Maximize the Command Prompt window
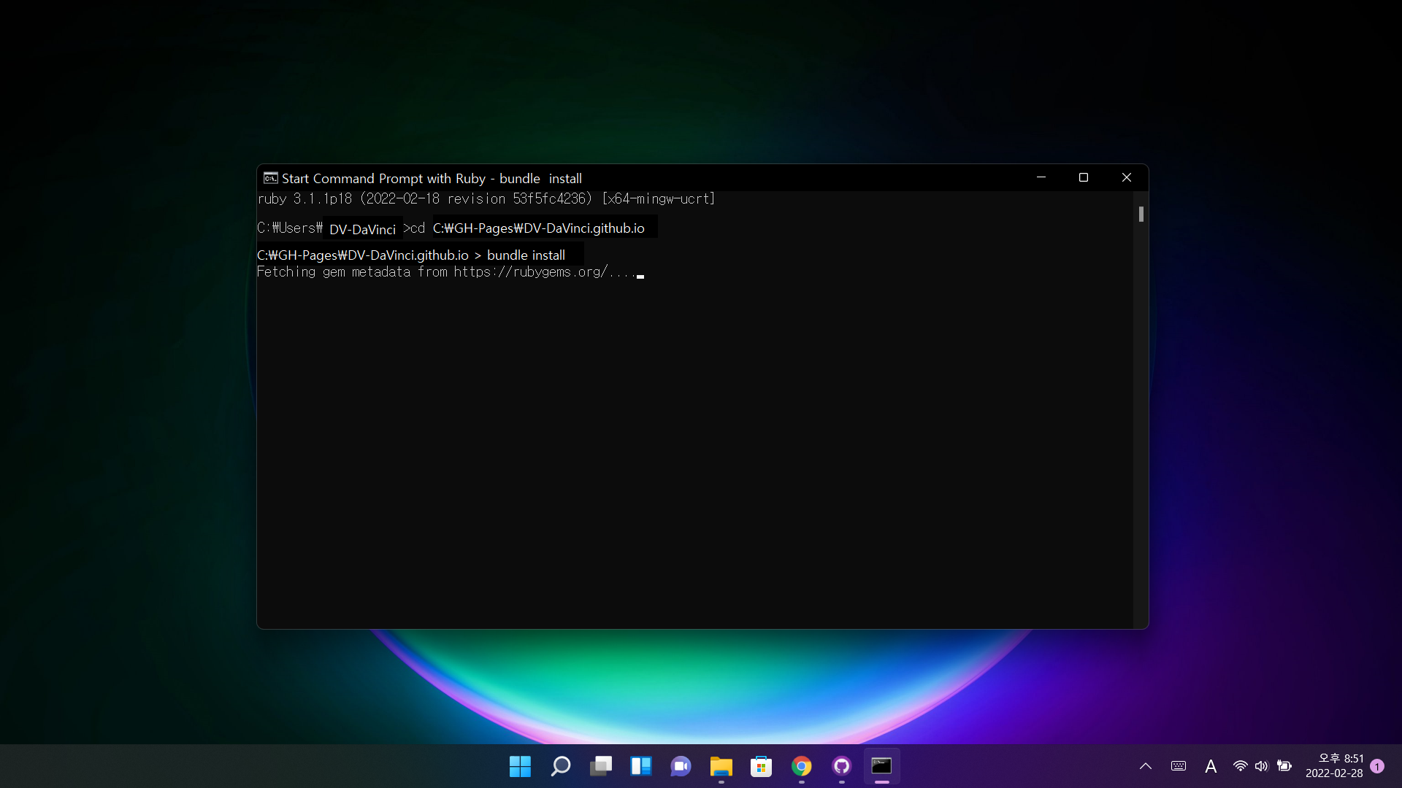The height and width of the screenshot is (788, 1402). tap(1084, 178)
